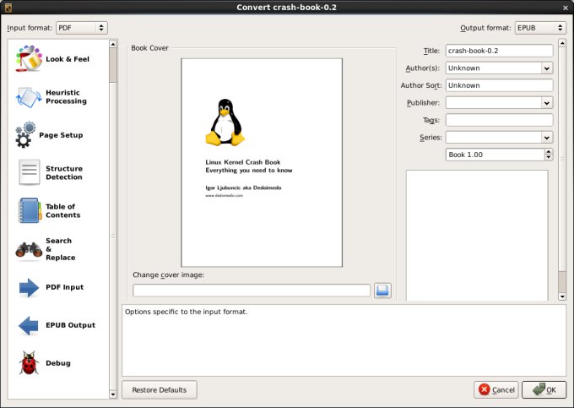
Task: Decrease the Book series number
Action: point(549,157)
